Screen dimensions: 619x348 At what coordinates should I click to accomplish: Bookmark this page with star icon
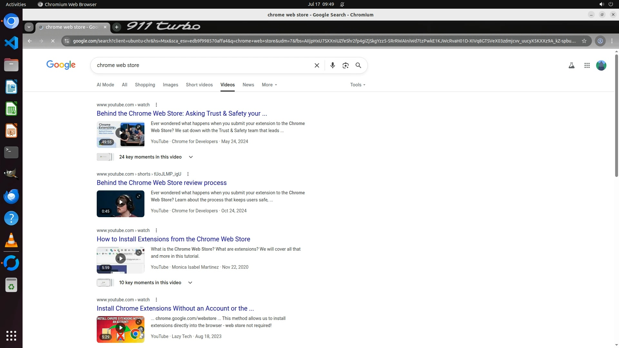point(584,41)
